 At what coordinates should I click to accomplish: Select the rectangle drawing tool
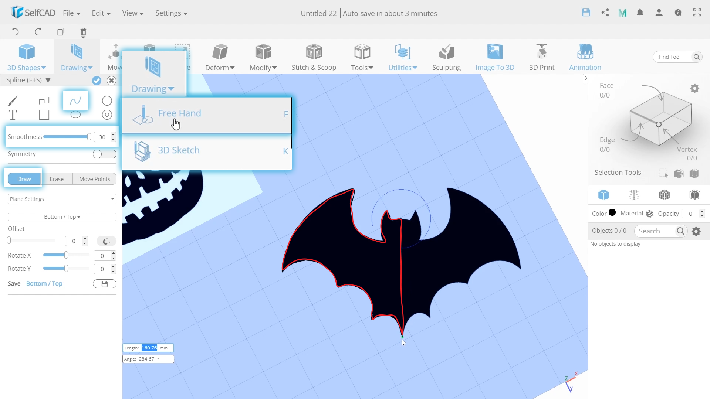point(44,115)
